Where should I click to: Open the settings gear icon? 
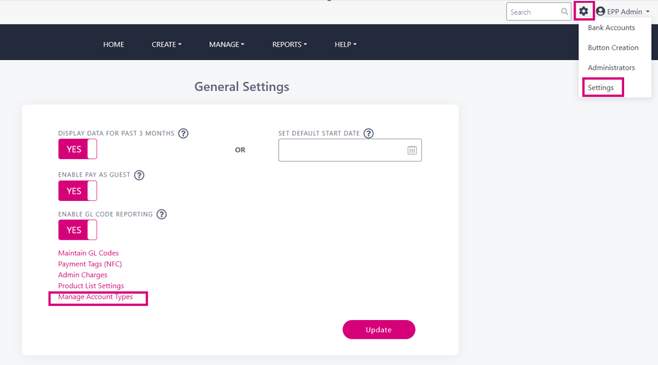point(584,11)
